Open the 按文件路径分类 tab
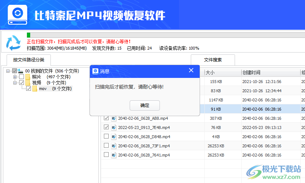 point(29,60)
